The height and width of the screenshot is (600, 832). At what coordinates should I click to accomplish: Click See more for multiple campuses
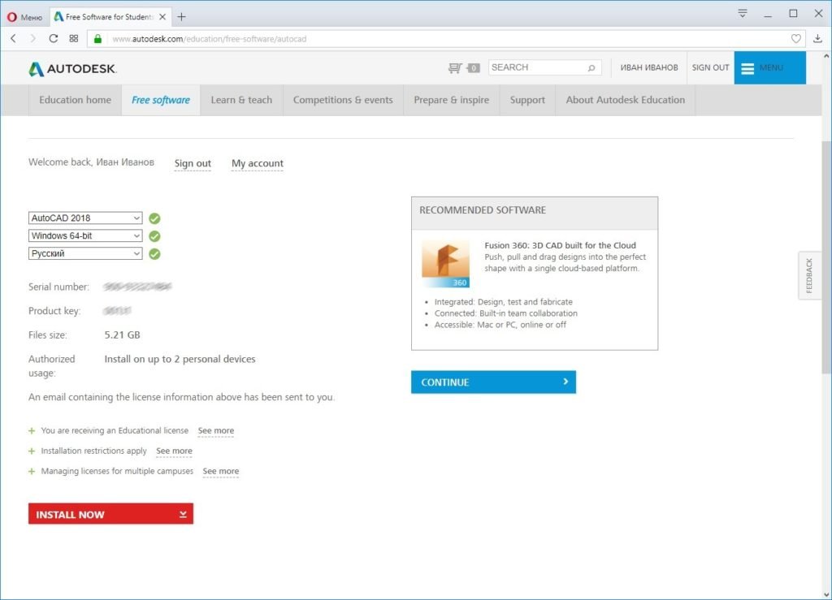coord(221,471)
